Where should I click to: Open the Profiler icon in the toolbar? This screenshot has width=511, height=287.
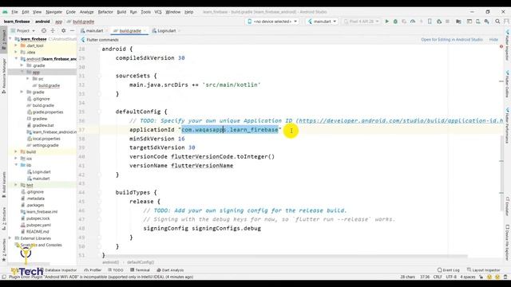(413, 22)
